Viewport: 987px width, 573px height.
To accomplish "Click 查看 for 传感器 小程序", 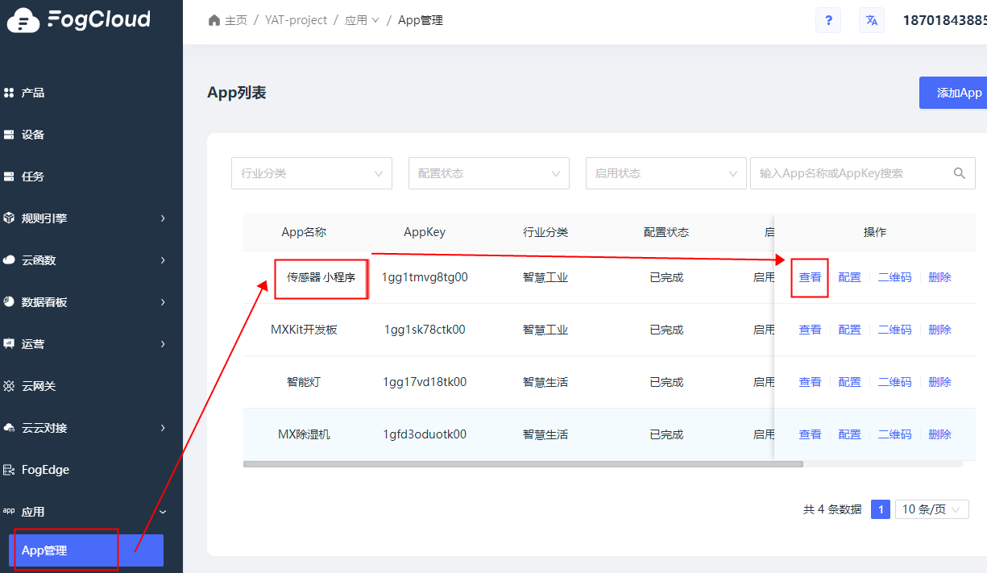I will [810, 277].
